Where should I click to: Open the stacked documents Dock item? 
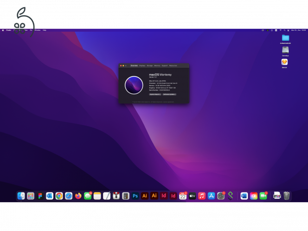coord(277,196)
